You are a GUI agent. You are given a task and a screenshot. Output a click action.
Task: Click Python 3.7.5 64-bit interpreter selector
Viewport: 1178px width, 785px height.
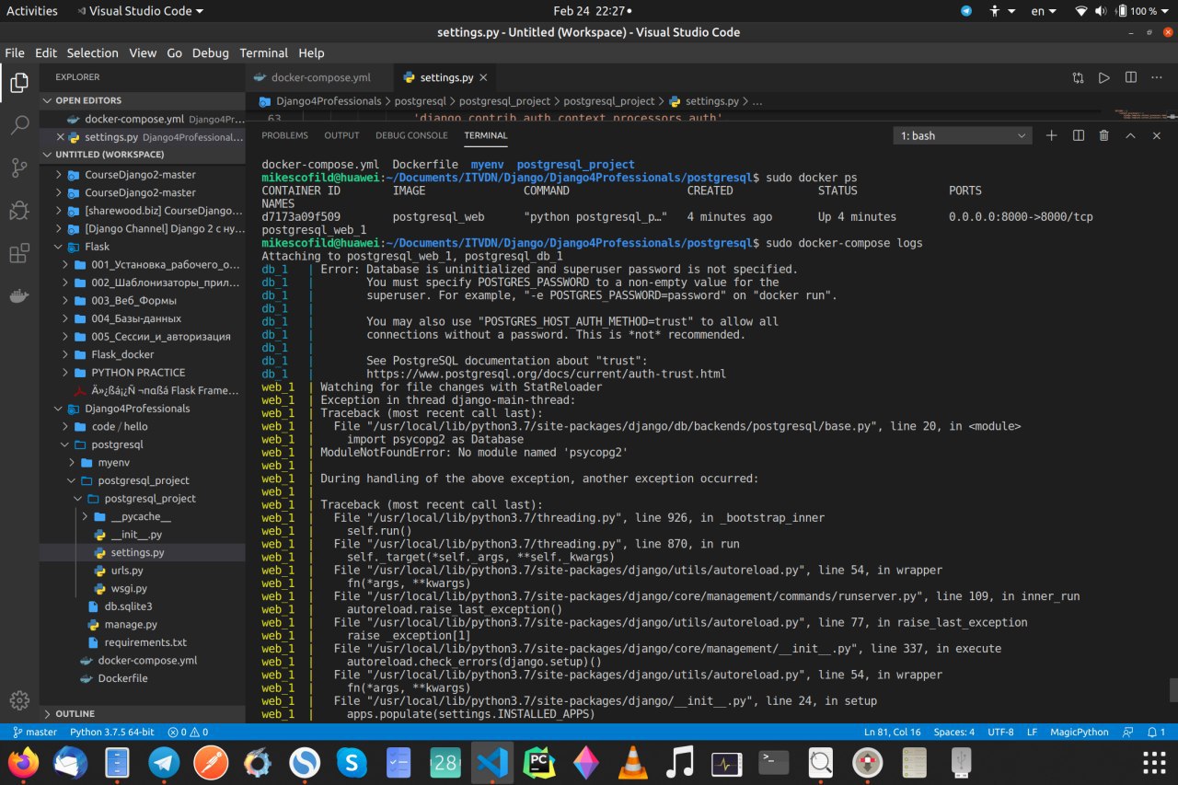113,733
